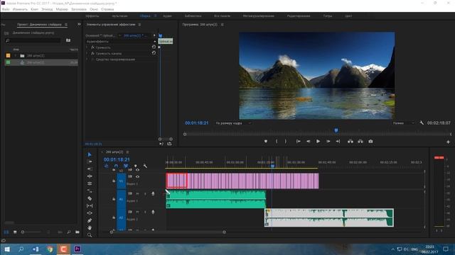Select the Zoom magnifier tool

coord(90,235)
